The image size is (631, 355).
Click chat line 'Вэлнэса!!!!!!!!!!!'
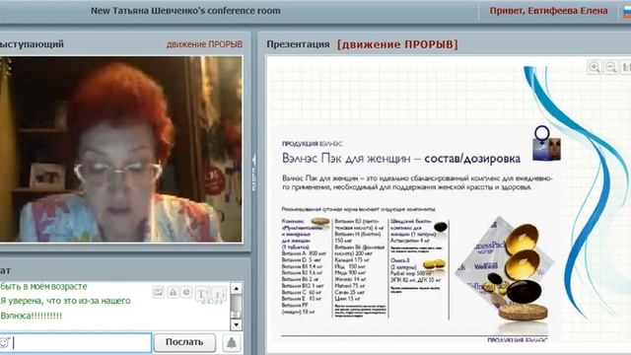(31, 316)
